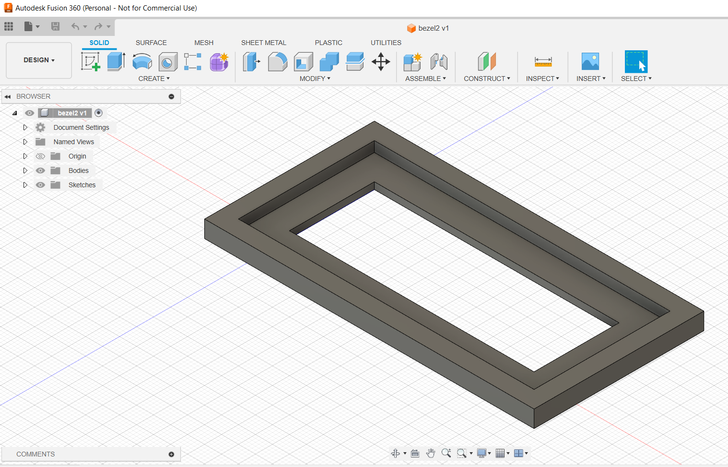728x467 pixels.
Task: Open the CREATE panel dropdown
Action: [154, 79]
